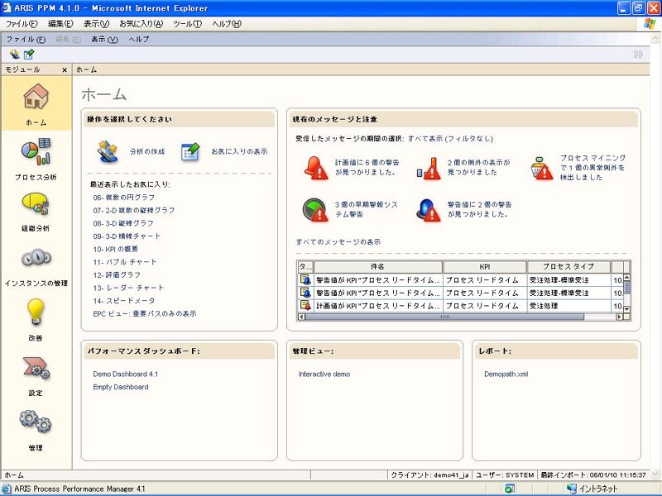The height and width of the screenshot is (496, 662).
Task: Open Demopath.xml report
Action: click(506, 374)
